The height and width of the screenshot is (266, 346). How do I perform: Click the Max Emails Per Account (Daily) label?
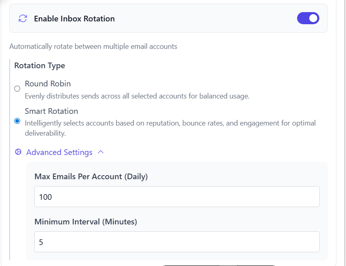91,176
